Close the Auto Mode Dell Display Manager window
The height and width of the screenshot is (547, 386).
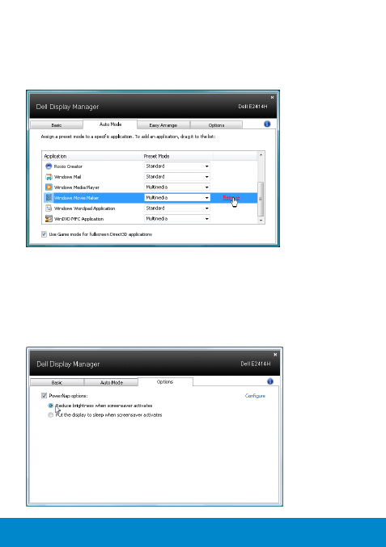pyautogui.click(x=273, y=97)
